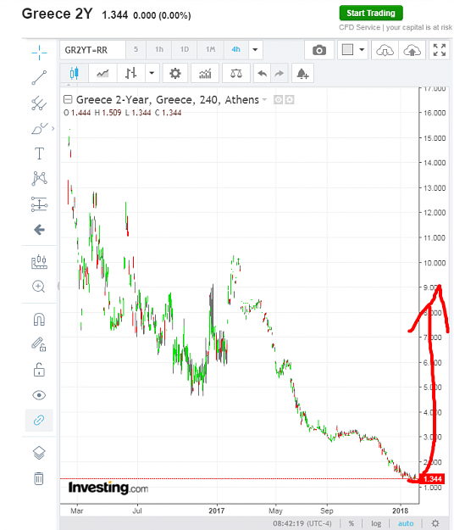Switch to the 1h interval tab
The width and height of the screenshot is (454, 530).
159,50
